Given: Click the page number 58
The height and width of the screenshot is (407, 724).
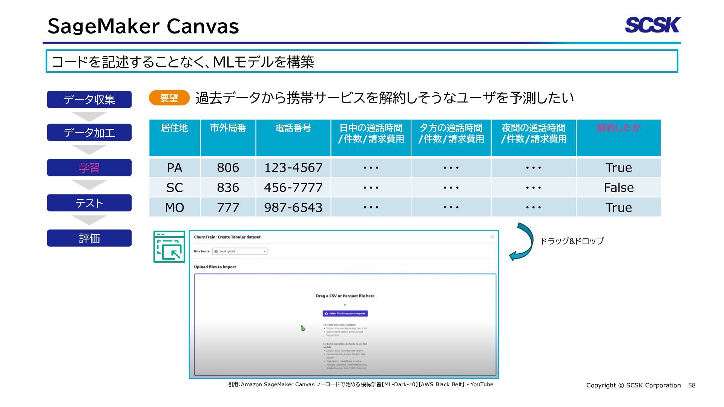Looking at the screenshot, I should pyautogui.click(x=692, y=385).
